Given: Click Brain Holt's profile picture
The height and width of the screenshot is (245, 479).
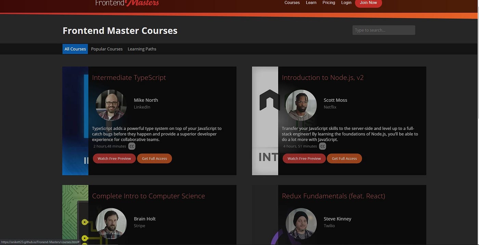Looking at the screenshot, I should click(x=111, y=224).
